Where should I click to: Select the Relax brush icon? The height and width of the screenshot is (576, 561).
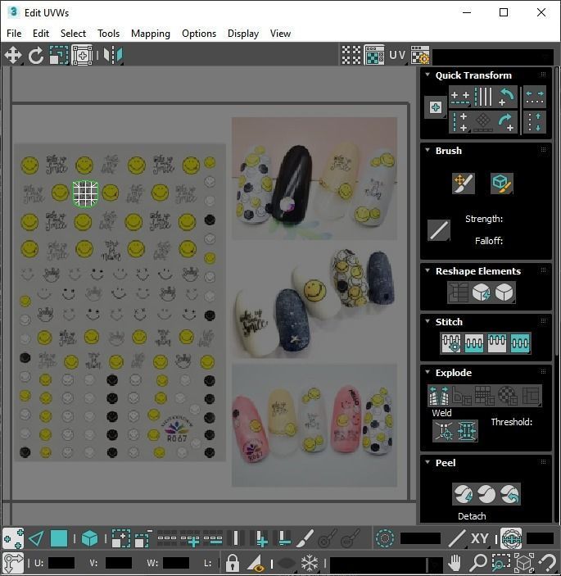(x=502, y=184)
